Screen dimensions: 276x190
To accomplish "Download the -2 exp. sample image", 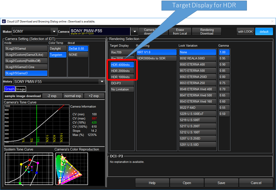I will 52,96.
